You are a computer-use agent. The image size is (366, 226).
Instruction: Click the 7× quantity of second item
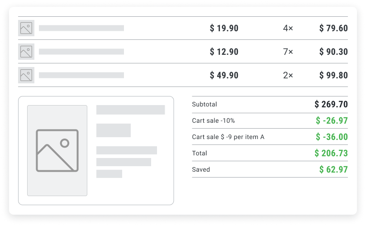tap(288, 52)
